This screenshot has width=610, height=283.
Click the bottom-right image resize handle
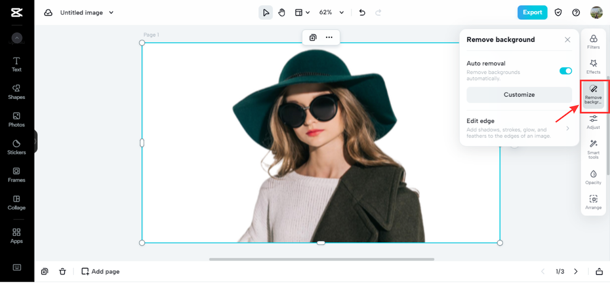(500, 243)
